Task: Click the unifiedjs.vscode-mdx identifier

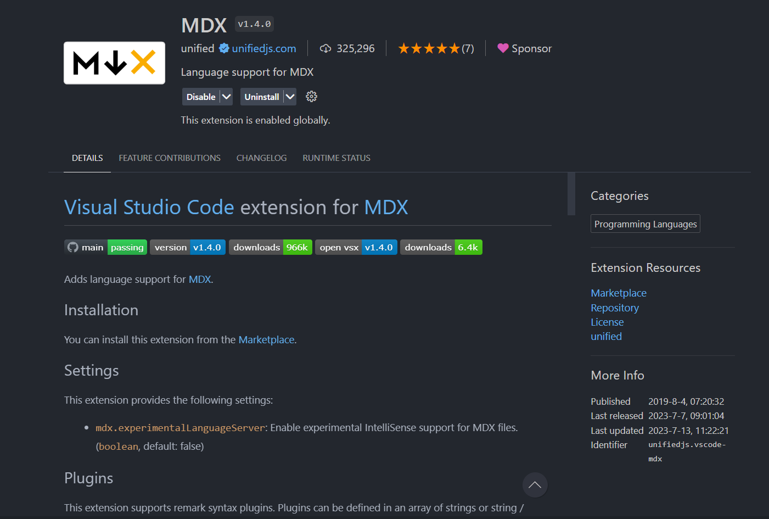Action: coord(687,451)
